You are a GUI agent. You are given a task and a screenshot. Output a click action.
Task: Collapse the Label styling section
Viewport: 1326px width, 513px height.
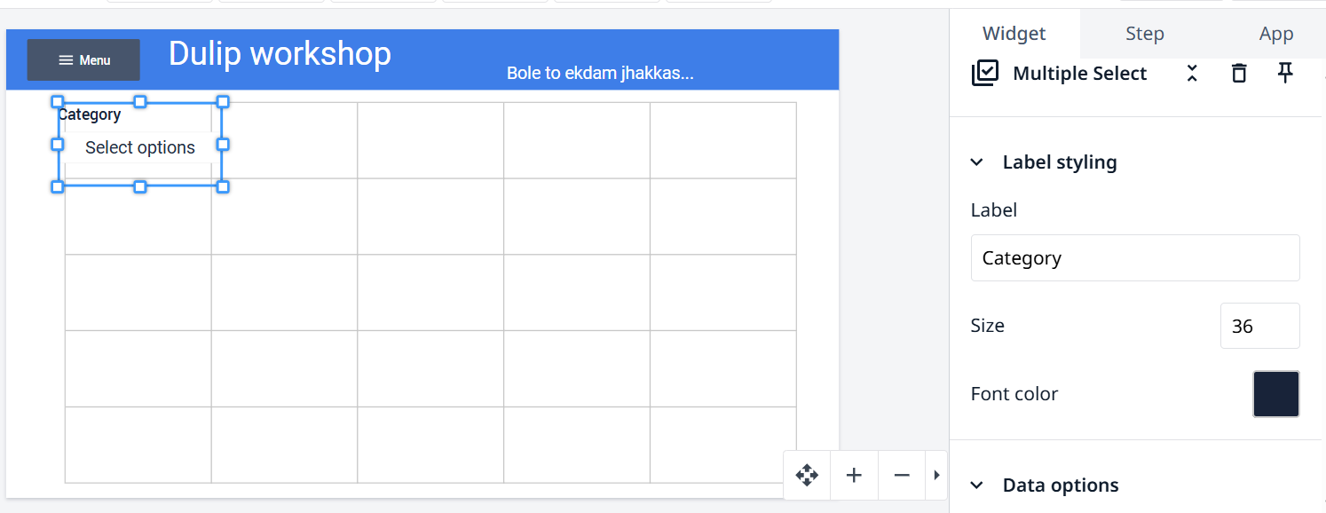click(977, 162)
